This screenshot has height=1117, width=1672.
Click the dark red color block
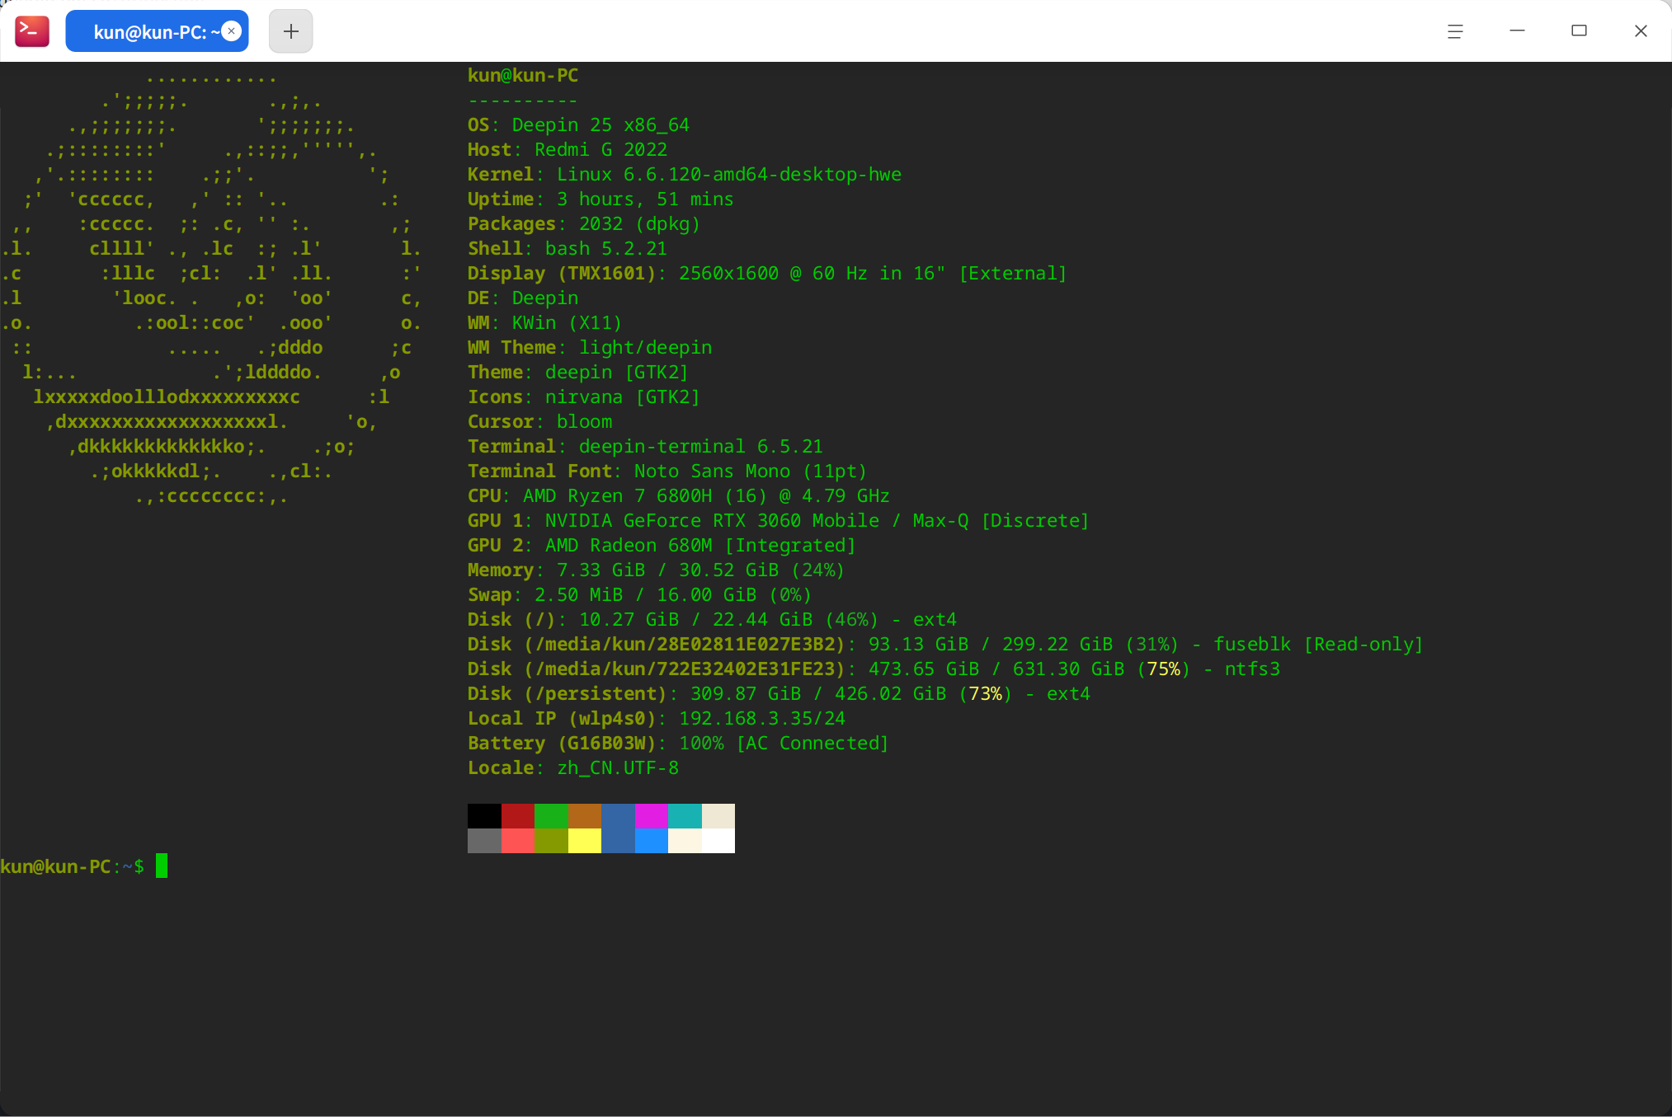tap(518, 815)
